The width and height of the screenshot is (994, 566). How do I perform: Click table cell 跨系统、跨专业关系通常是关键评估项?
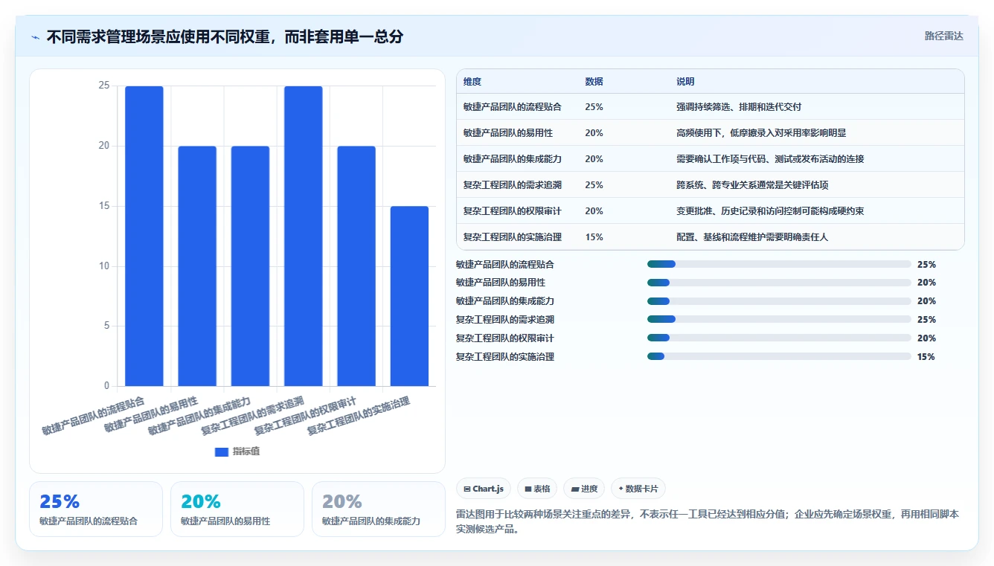752,185
